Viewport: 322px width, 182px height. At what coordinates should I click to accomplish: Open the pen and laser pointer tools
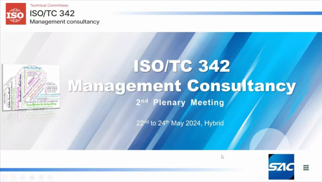(x=23, y=177)
